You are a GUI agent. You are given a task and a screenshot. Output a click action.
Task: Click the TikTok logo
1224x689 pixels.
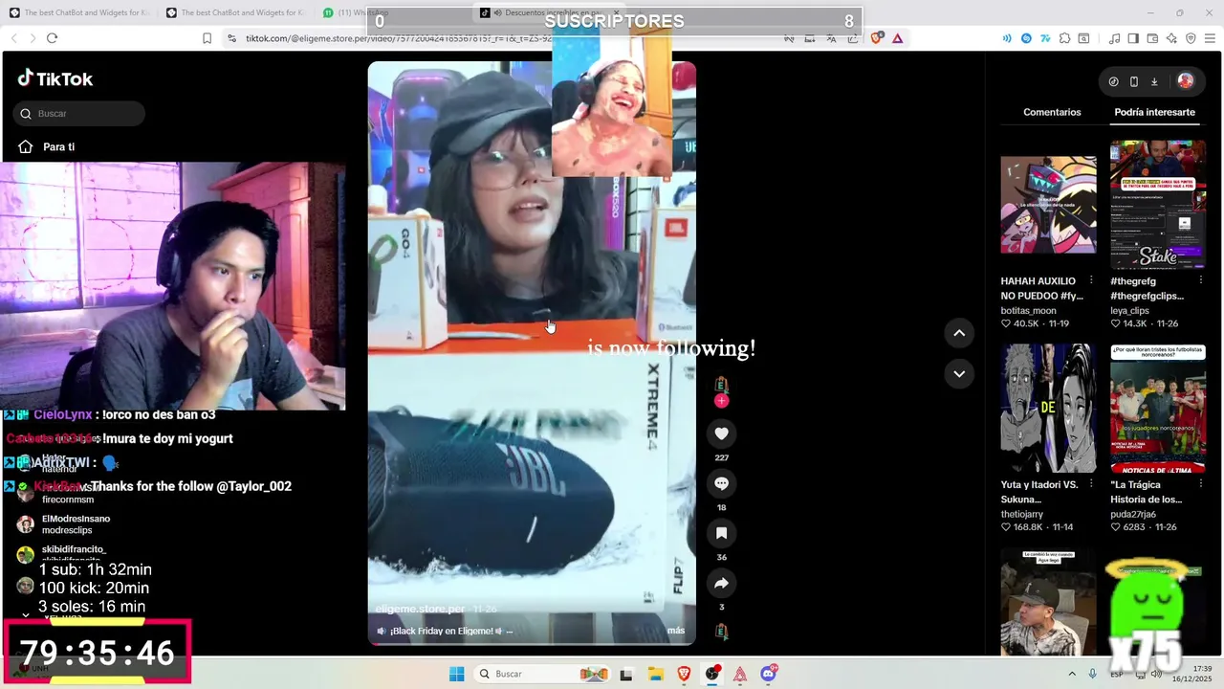click(55, 78)
